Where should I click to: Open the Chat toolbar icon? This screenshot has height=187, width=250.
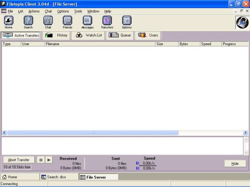tap(48, 22)
